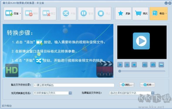Start conversion with the 开始 button

click(68, 13)
